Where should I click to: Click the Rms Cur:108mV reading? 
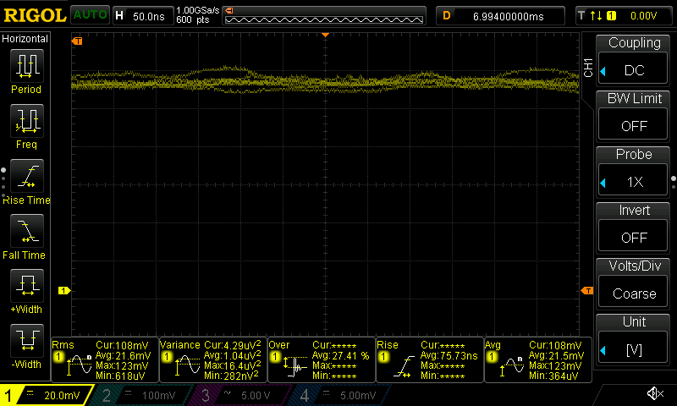(x=122, y=345)
